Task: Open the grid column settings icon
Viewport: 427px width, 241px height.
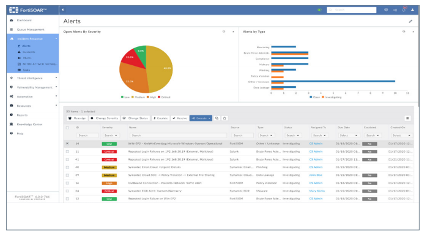Action: coord(407,118)
